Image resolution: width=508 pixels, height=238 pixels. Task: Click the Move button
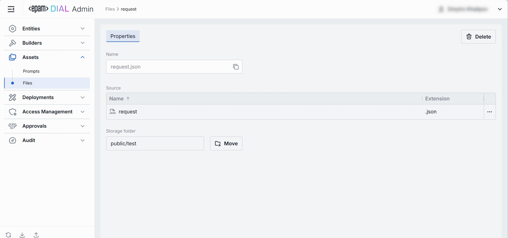pyautogui.click(x=226, y=143)
